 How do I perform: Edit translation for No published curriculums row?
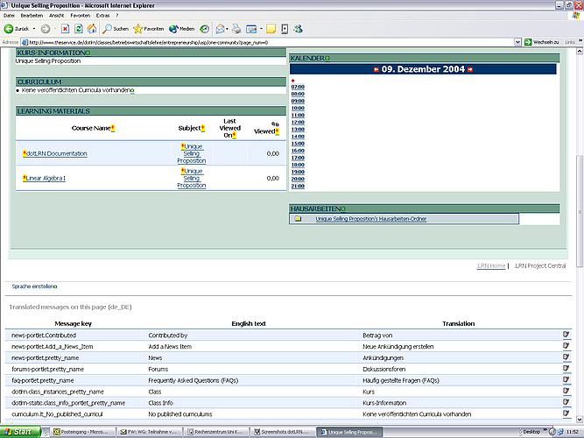pyautogui.click(x=566, y=413)
